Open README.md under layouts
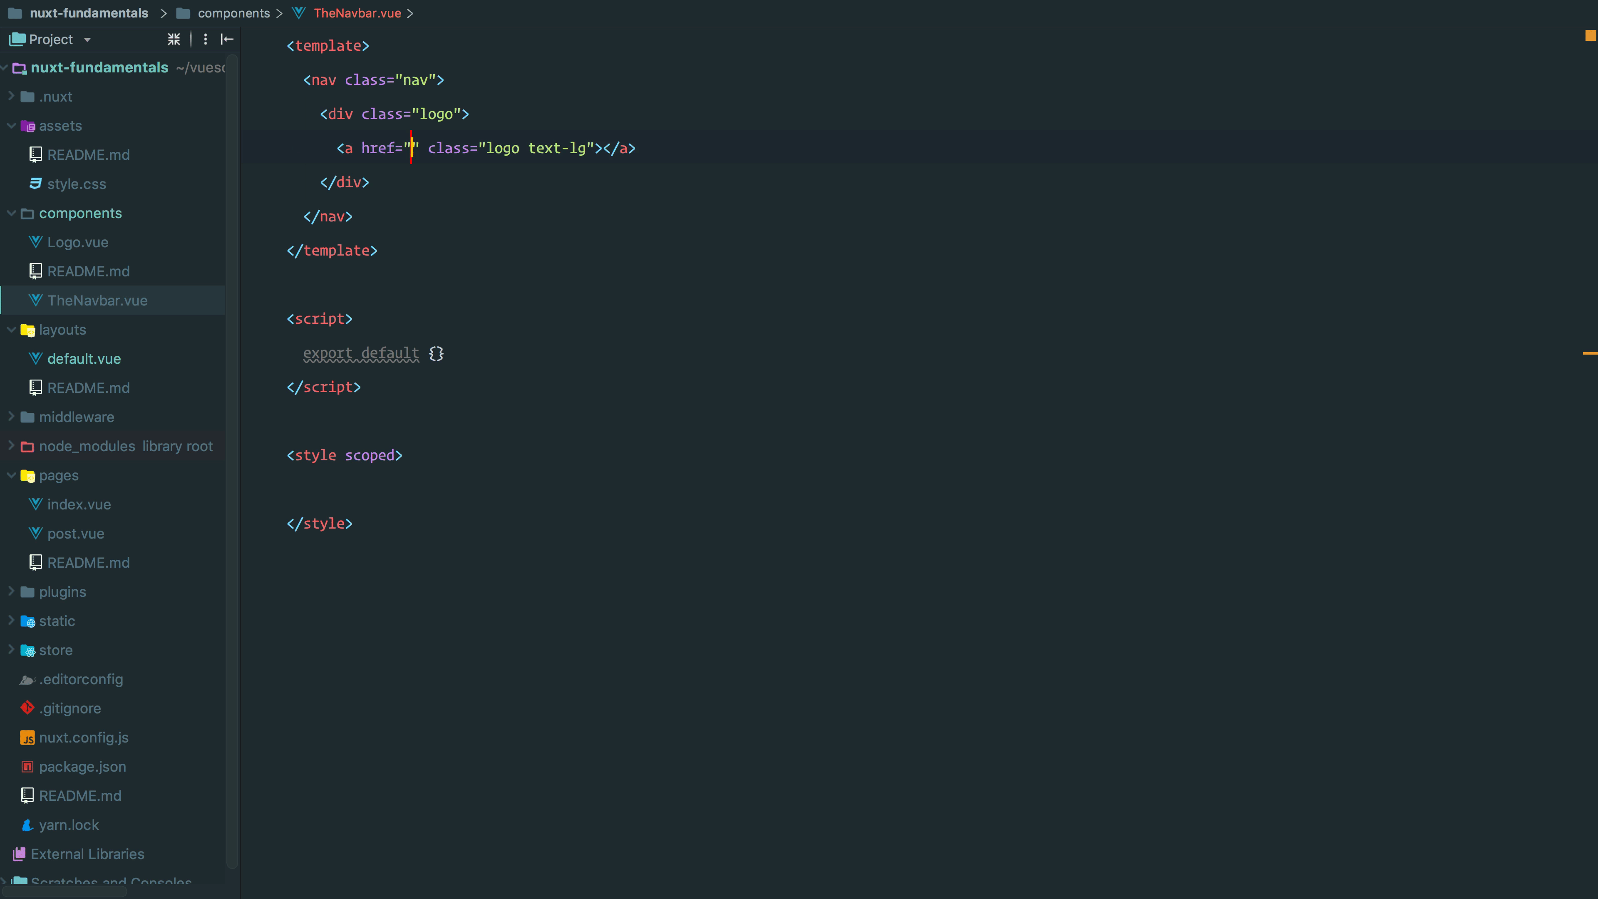1598x899 pixels. [x=89, y=388]
